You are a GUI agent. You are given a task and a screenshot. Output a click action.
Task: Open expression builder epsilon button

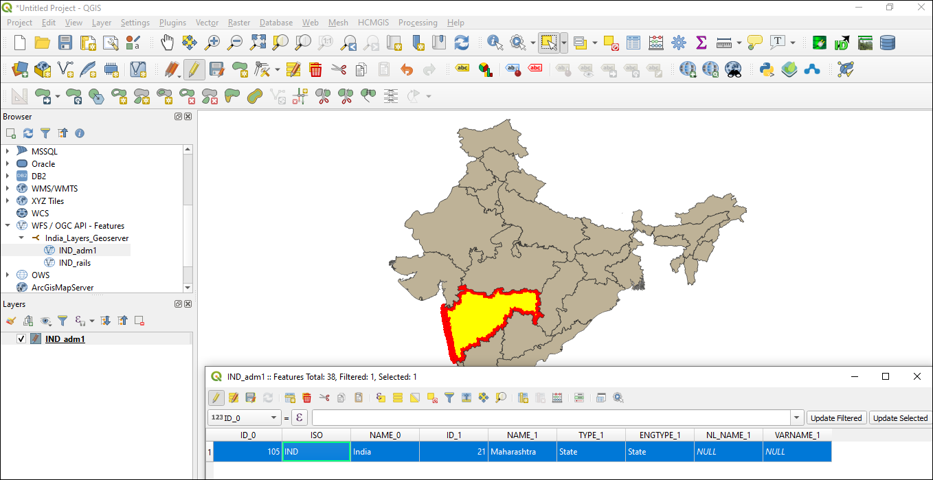300,418
